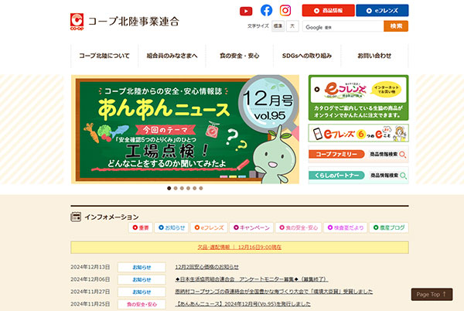
Task: Filter information by キャンペーン
Action: [x=251, y=227]
